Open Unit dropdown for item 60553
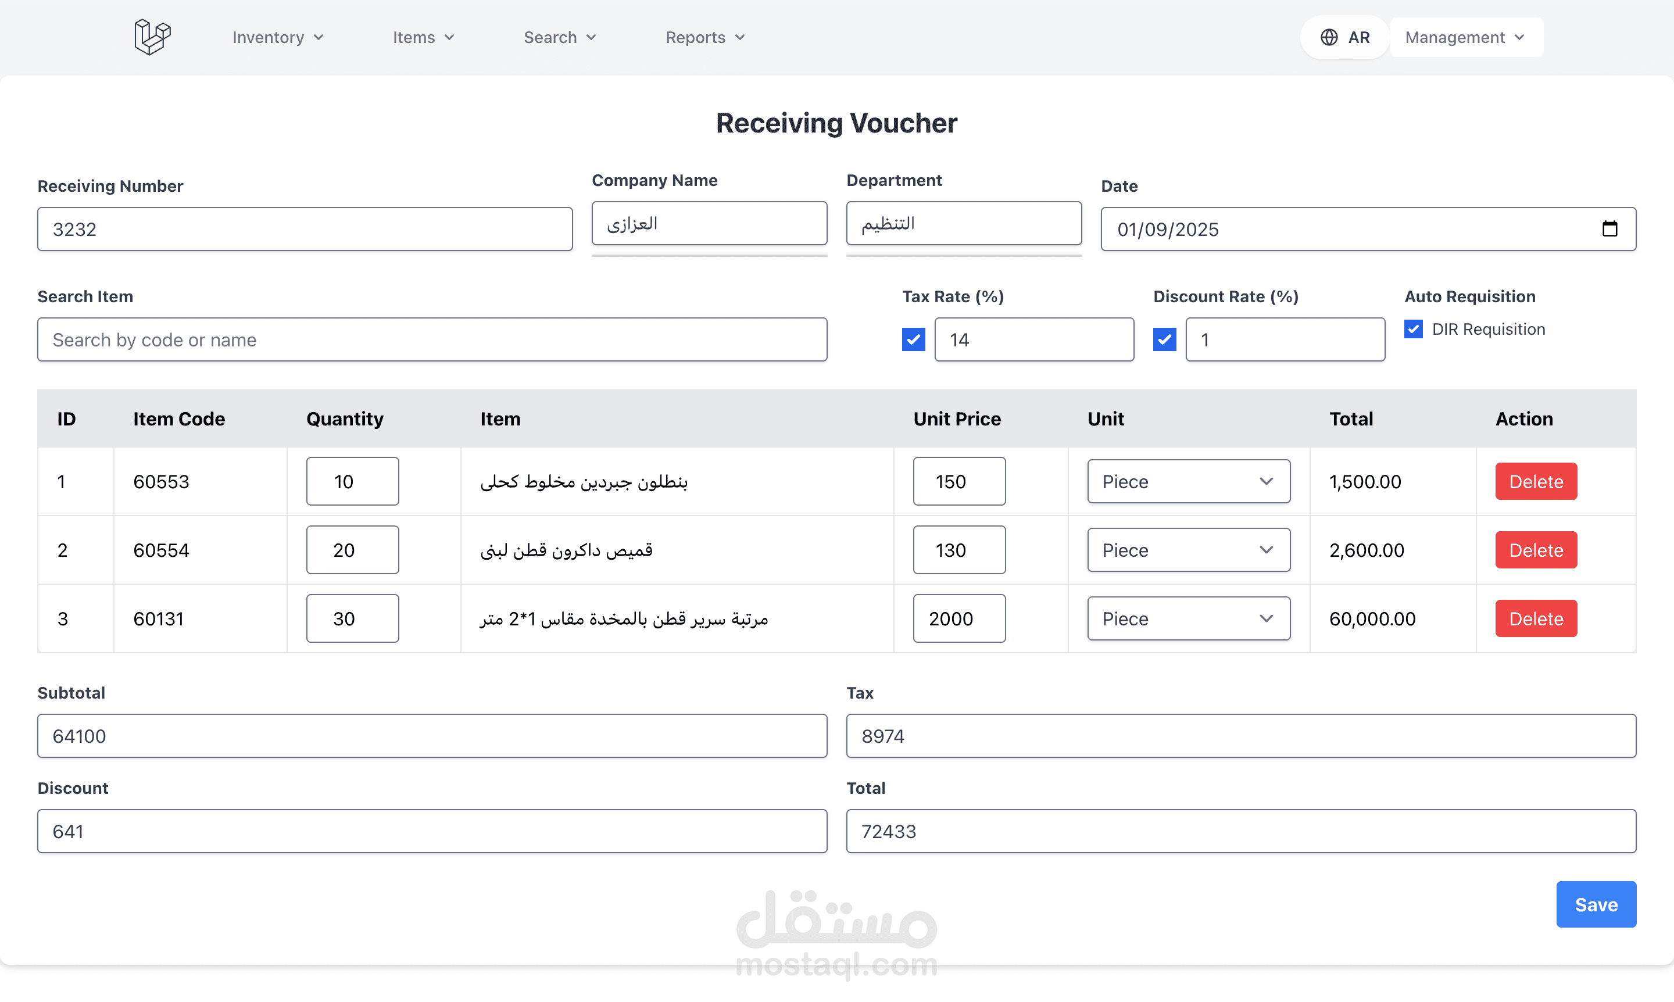 [1188, 481]
